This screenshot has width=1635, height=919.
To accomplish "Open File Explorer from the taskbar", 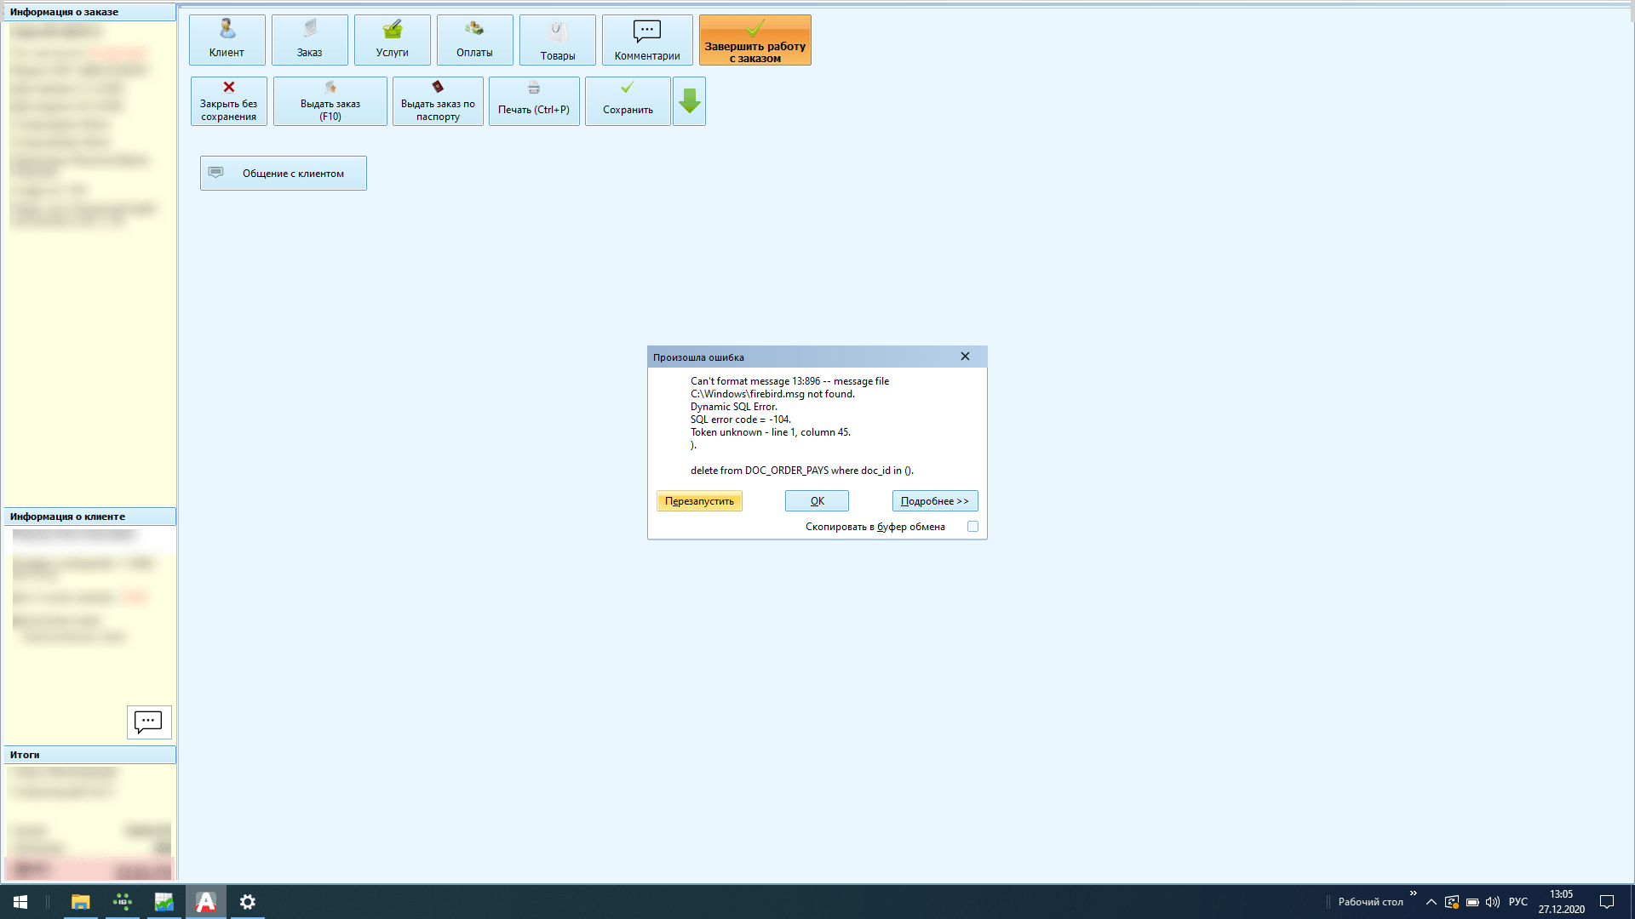I will coord(81,902).
